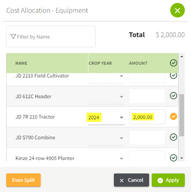Click the Even Split button
The image size is (191, 192).
24,180
